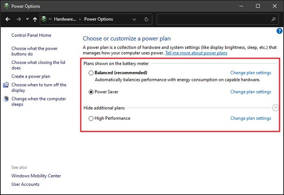Expand the address bar history dropdown
This screenshot has height=195, width=284.
click(x=134, y=19)
